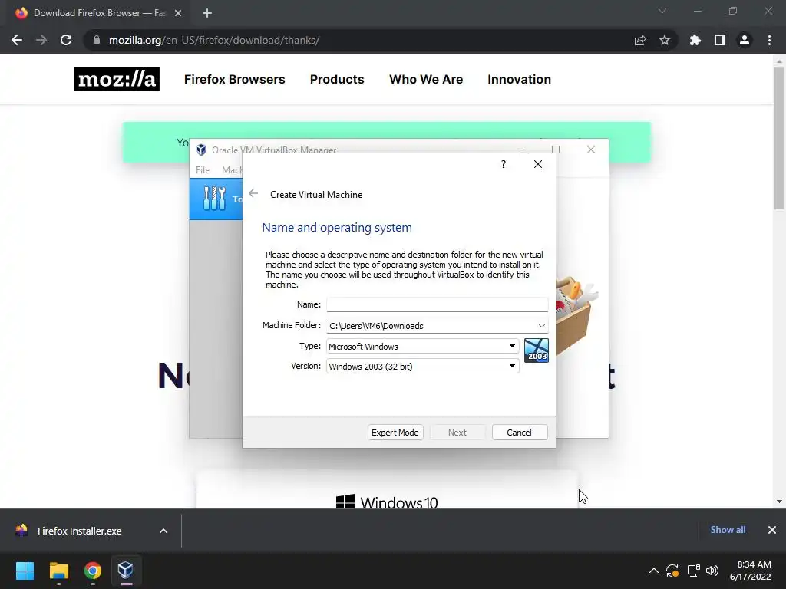Click the Windows 2003 OS icon

(x=536, y=350)
